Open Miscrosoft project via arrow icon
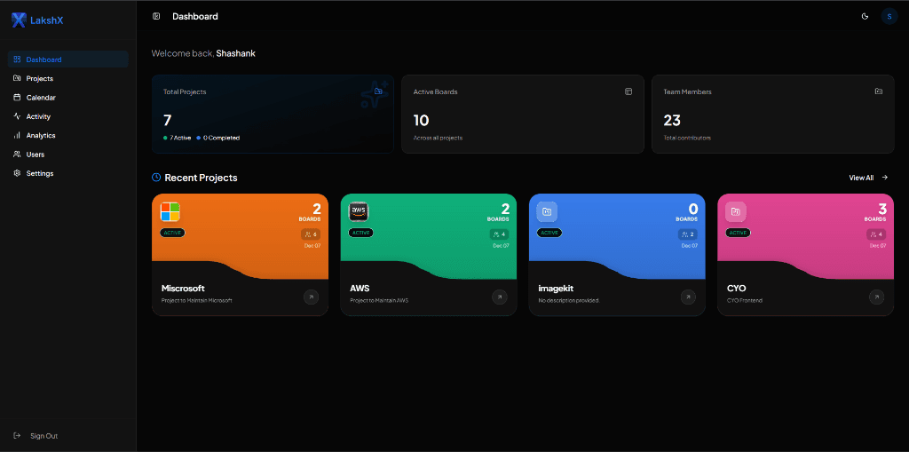The height and width of the screenshot is (452, 909). click(311, 297)
